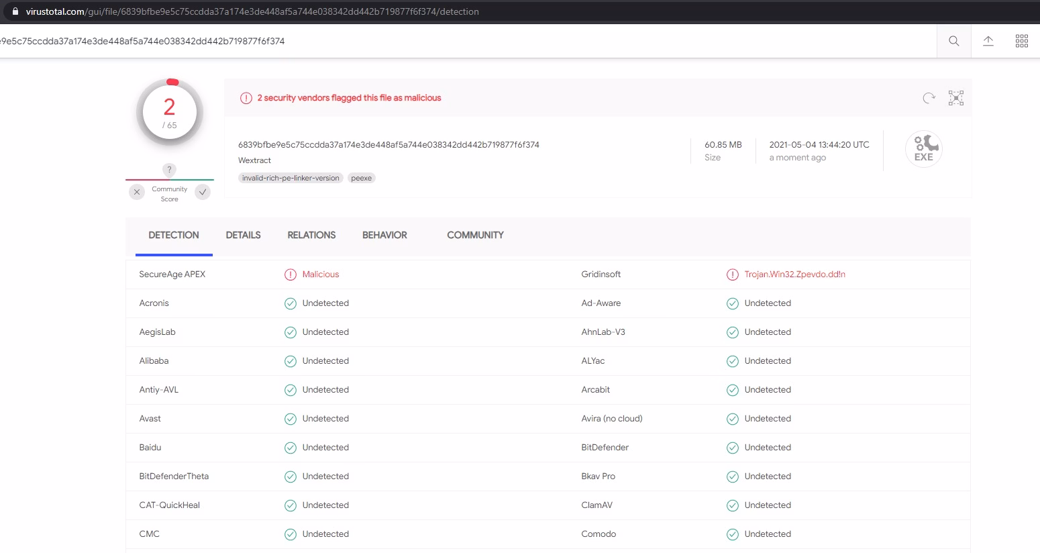Click the Undetected result for CMC
The height and width of the screenshot is (553, 1040).
[325, 534]
